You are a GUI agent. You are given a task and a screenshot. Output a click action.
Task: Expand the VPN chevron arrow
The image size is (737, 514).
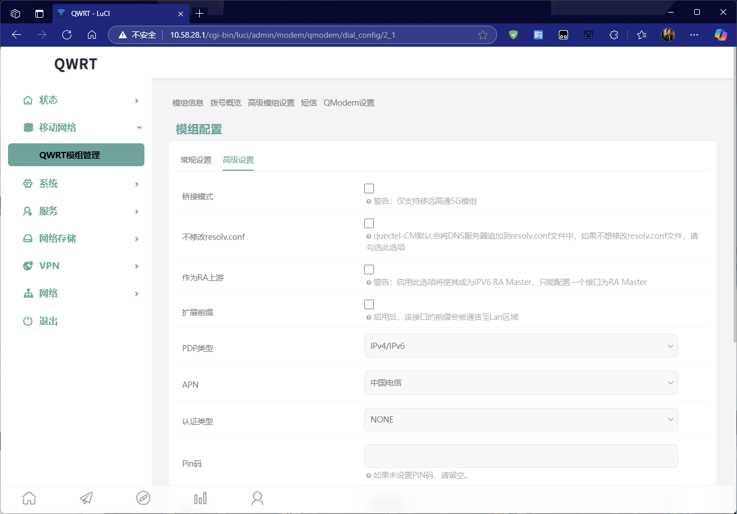[137, 266]
